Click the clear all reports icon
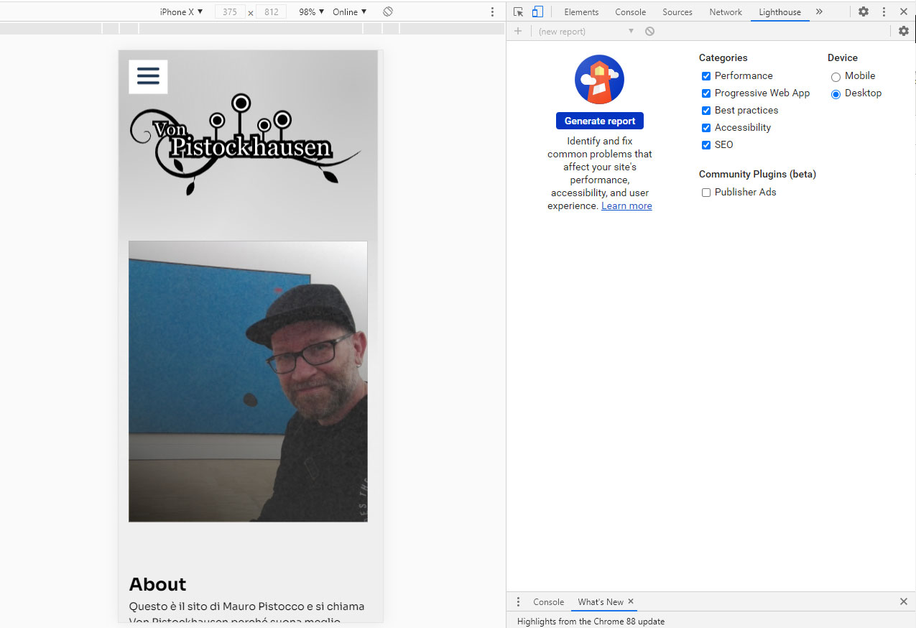Screen dimensions: 916x628 [649, 32]
